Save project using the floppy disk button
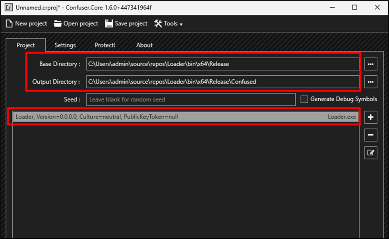This screenshot has width=389, height=239. pyautogui.click(x=126, y=23)
